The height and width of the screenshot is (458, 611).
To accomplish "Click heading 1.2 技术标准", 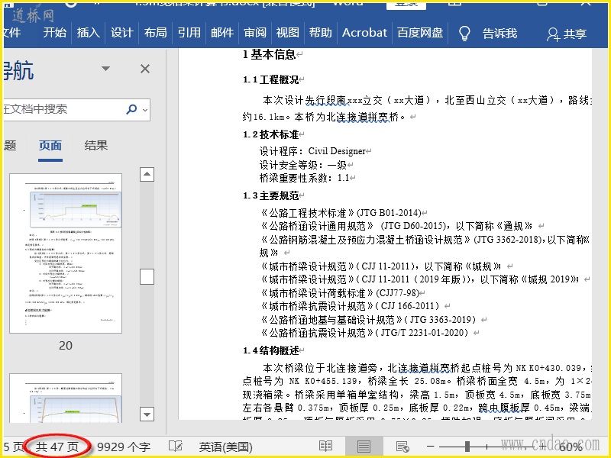I will click(271, 135).
